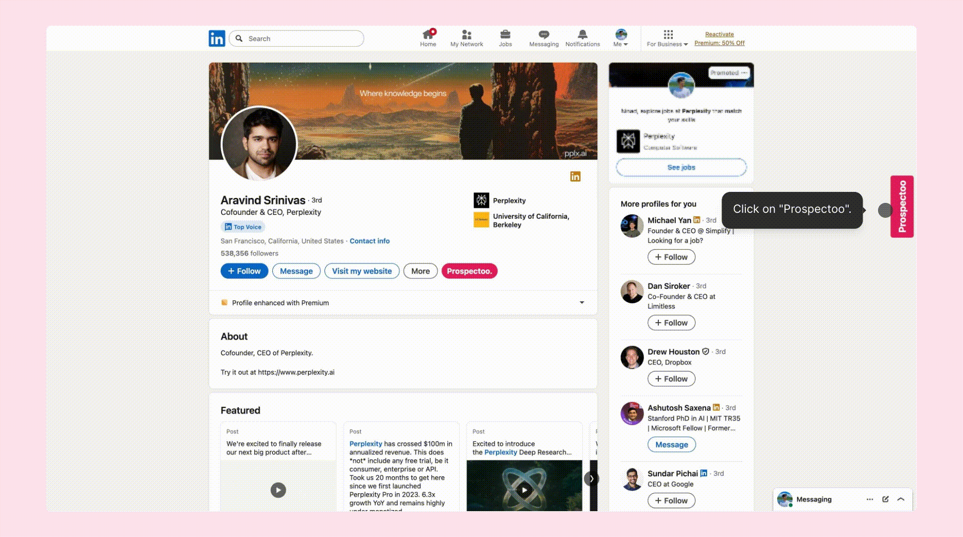Expand the Messaging panel chevron

pos(901,499)
